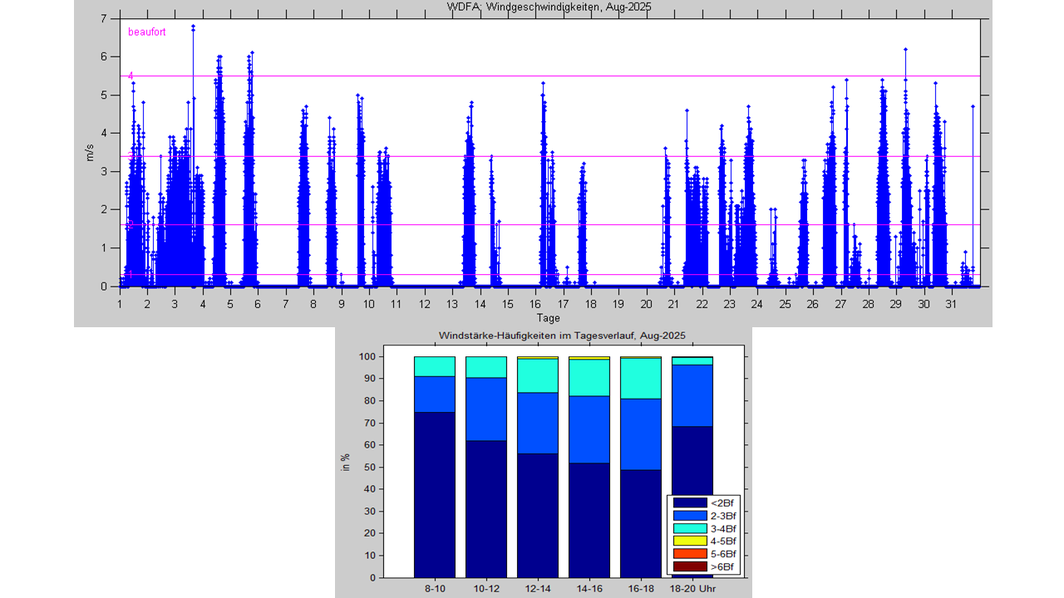
Task: Click the dark red >6Bf legend swatch
Action: (688, 567)
